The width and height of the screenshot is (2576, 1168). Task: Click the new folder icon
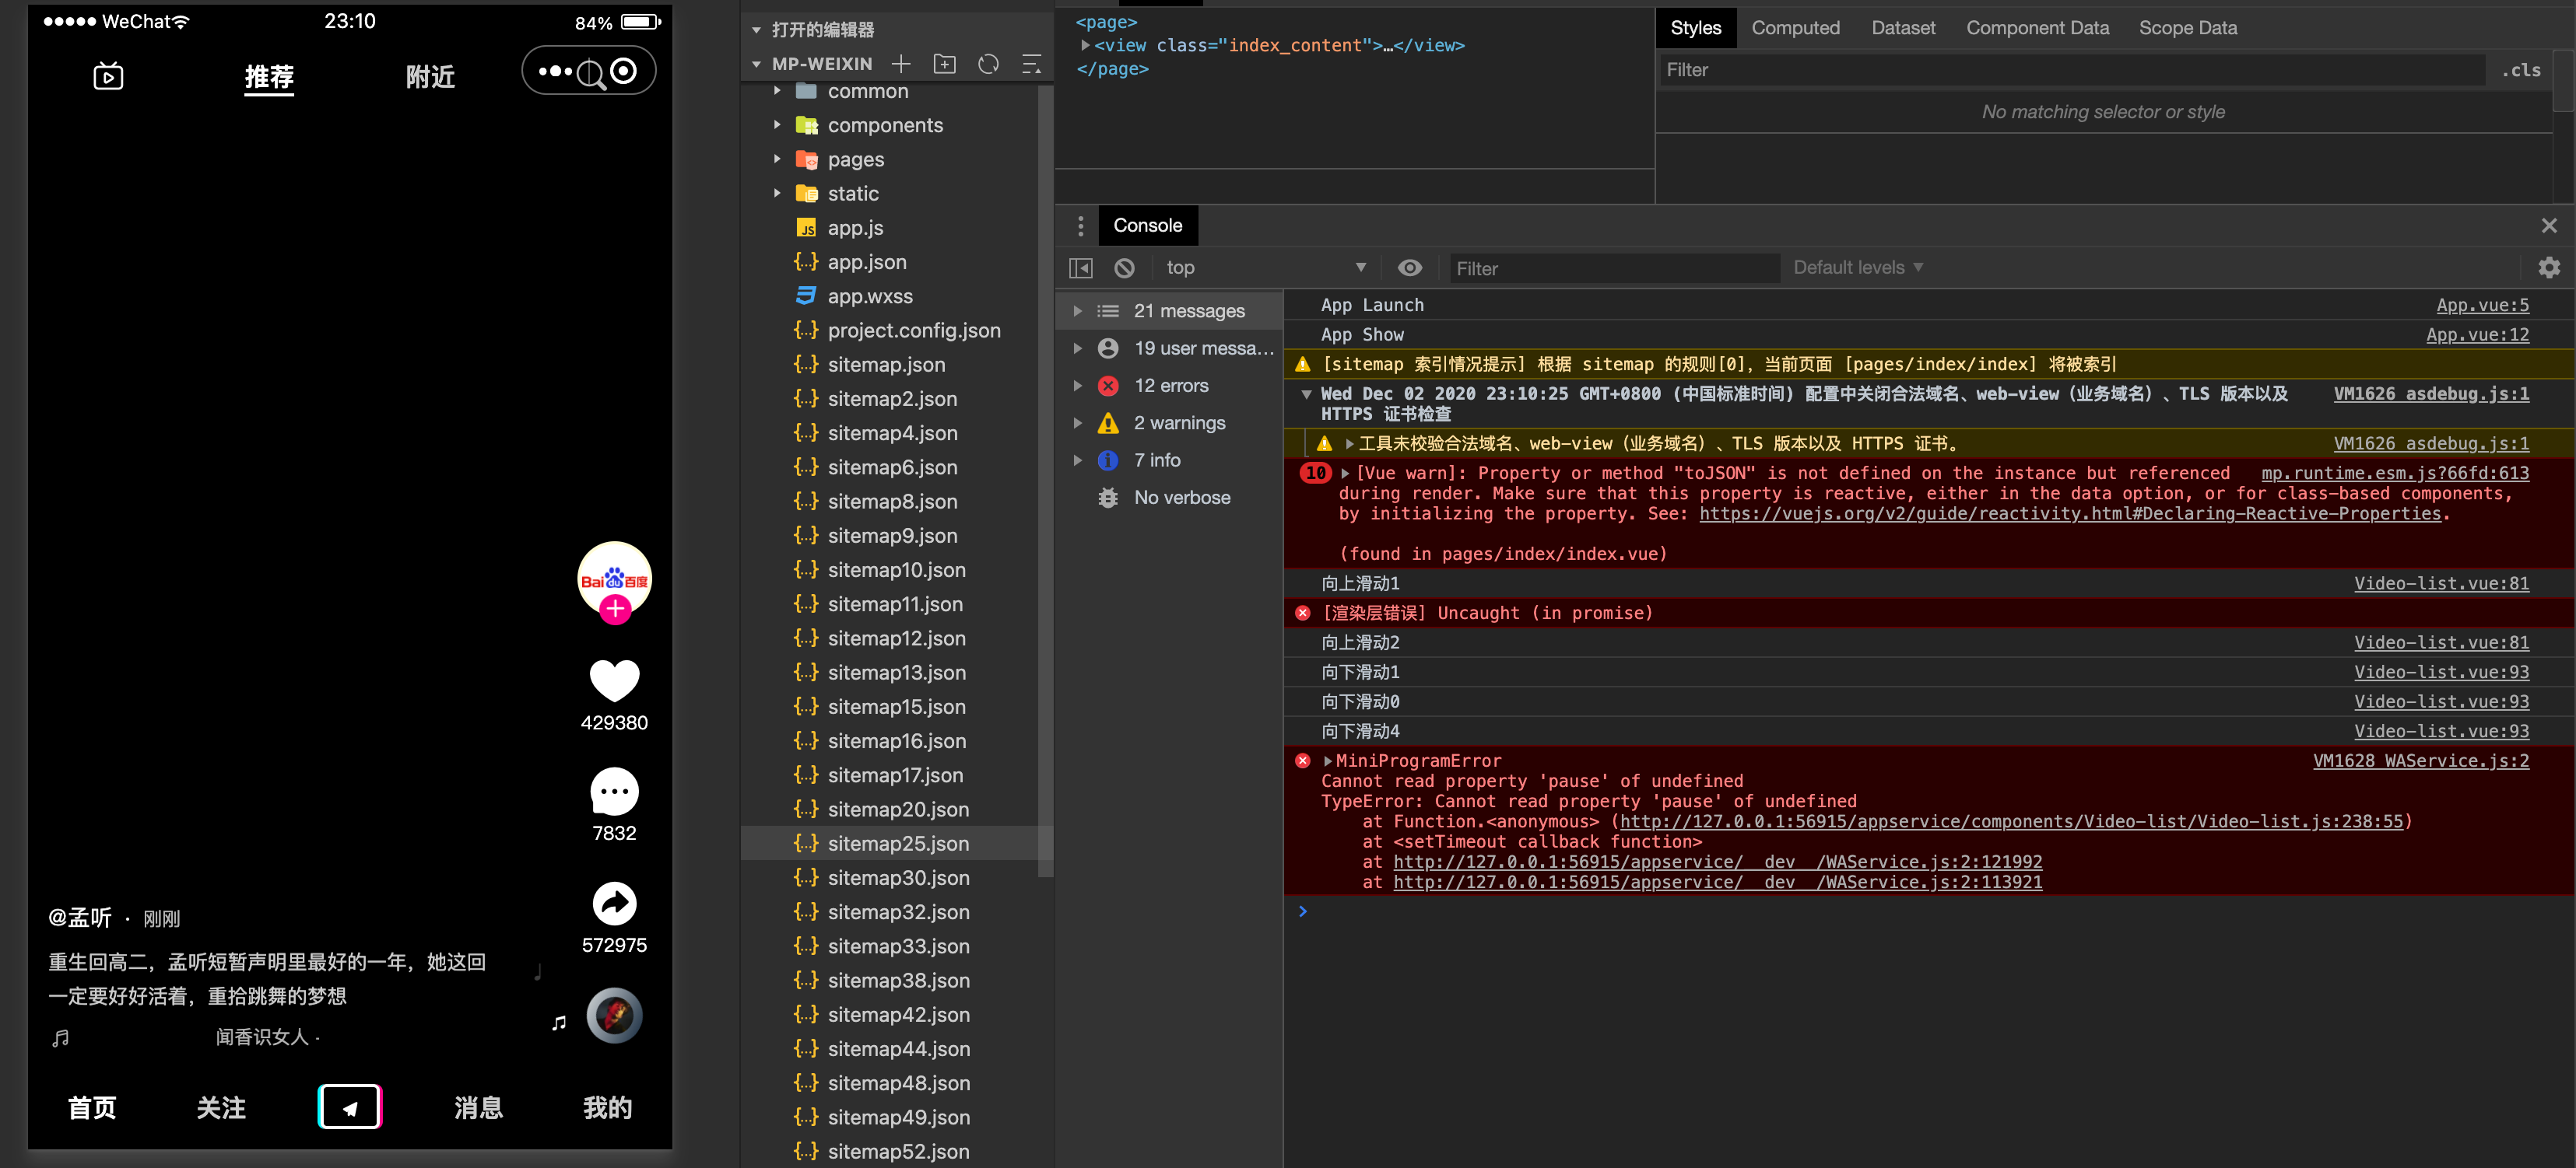point(944,65)
